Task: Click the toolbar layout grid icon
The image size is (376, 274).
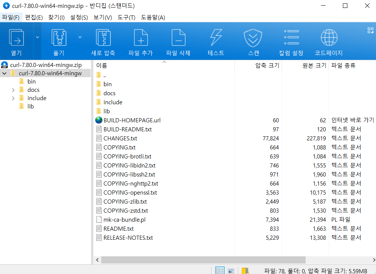Action: pyautogui.click(x=370, y=30)
